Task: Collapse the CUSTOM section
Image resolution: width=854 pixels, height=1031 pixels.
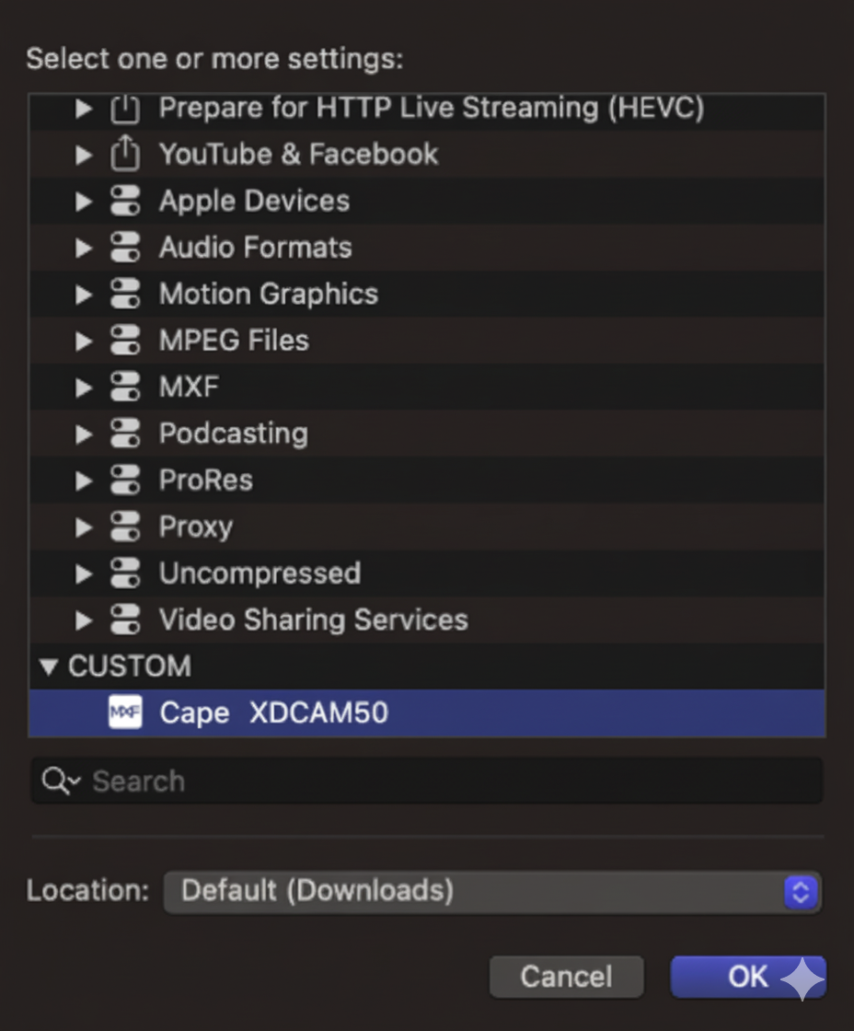Action: (48, 666)
